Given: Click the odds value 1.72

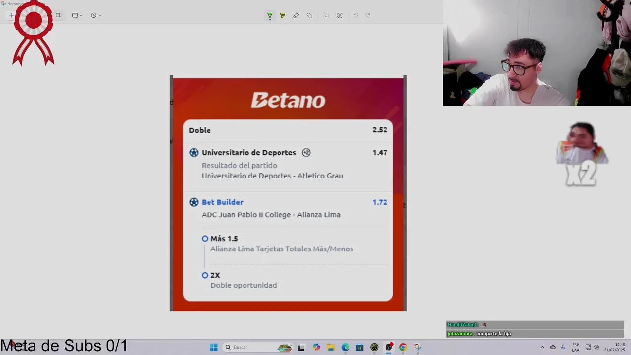Looking at the screenshot, I should coord(380,202).
